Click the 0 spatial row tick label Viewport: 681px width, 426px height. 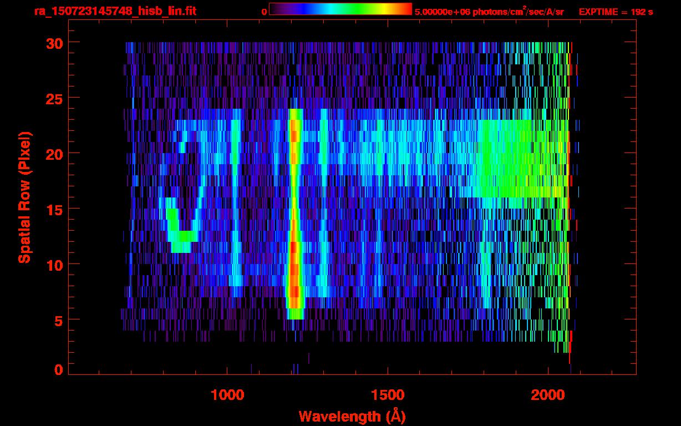tap(58, 370)
